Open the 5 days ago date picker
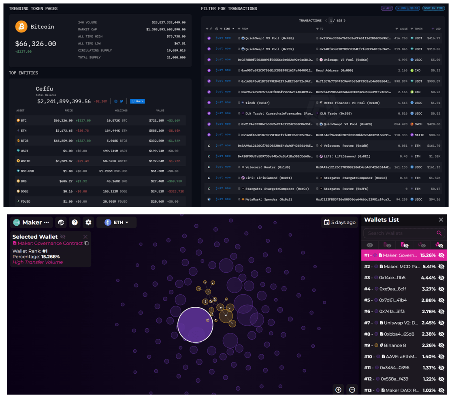The height and width of the screenshot is (398, 452). [339, 223]
